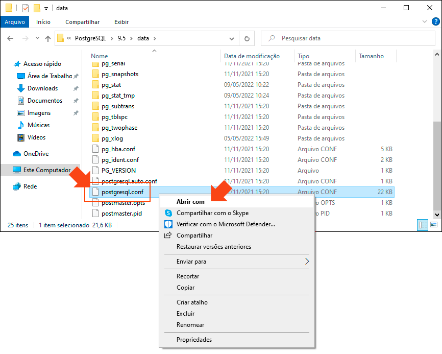Screen dimensions: 442x354
Task: Open the Exibir ribbon tab
Action: (x=121, y=22)
